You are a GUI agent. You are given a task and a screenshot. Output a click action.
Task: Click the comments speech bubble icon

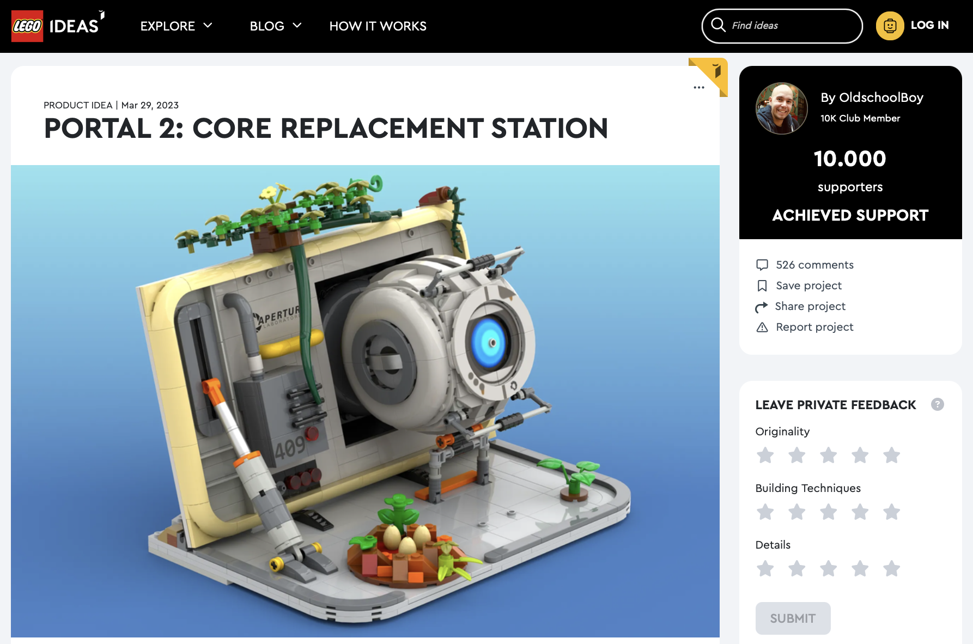pos(762,265)
